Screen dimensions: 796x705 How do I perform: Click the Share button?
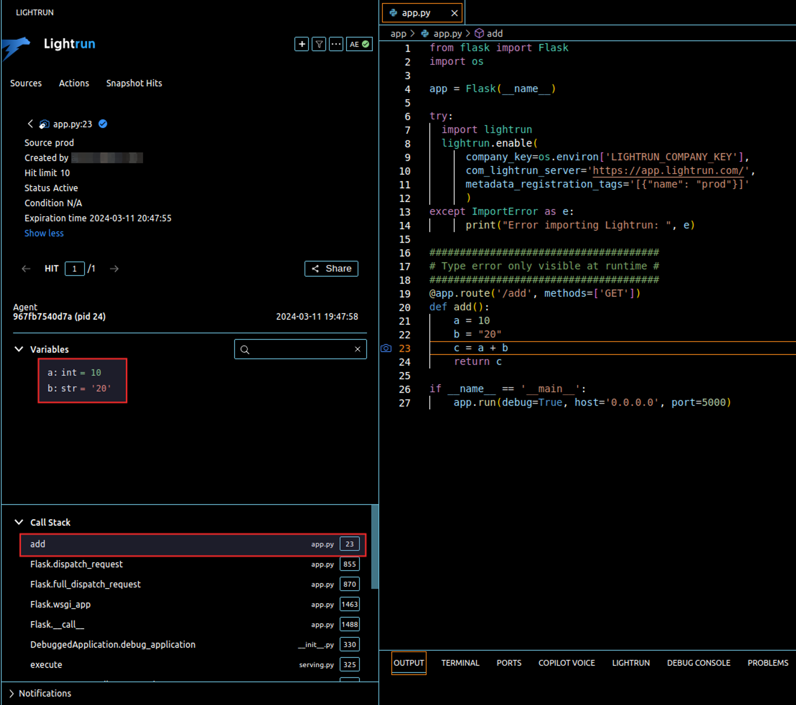click(331, 269)
